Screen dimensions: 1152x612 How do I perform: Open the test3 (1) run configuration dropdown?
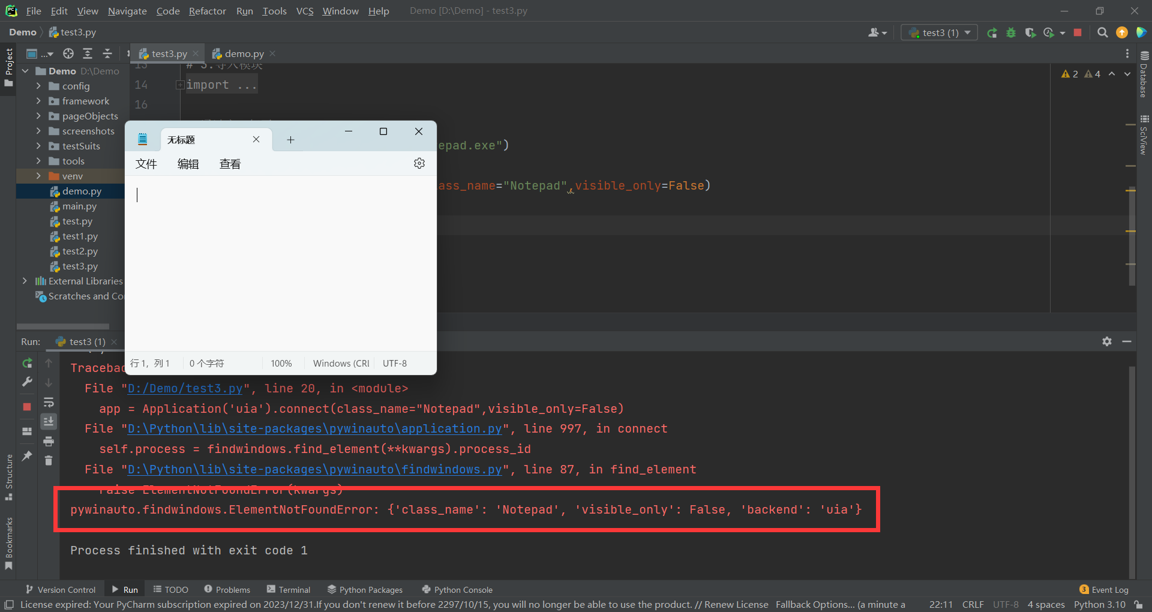click(x=939, y=33)
